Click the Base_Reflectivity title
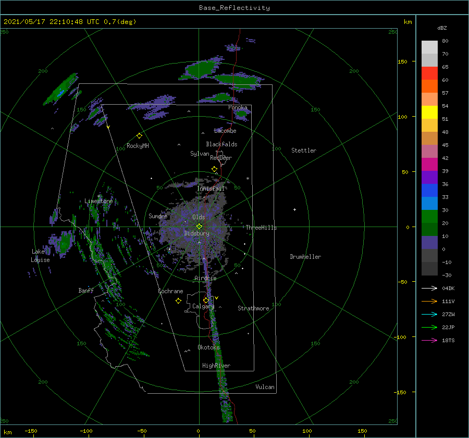Image resolution: width=469 pixels, height=438 pixels. click(234, 8)
